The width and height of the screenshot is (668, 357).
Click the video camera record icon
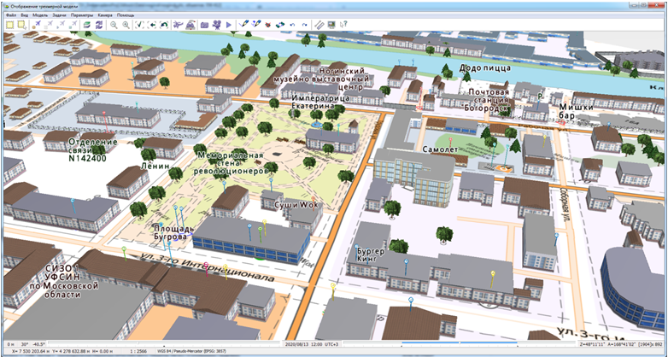tap(216, 25)
